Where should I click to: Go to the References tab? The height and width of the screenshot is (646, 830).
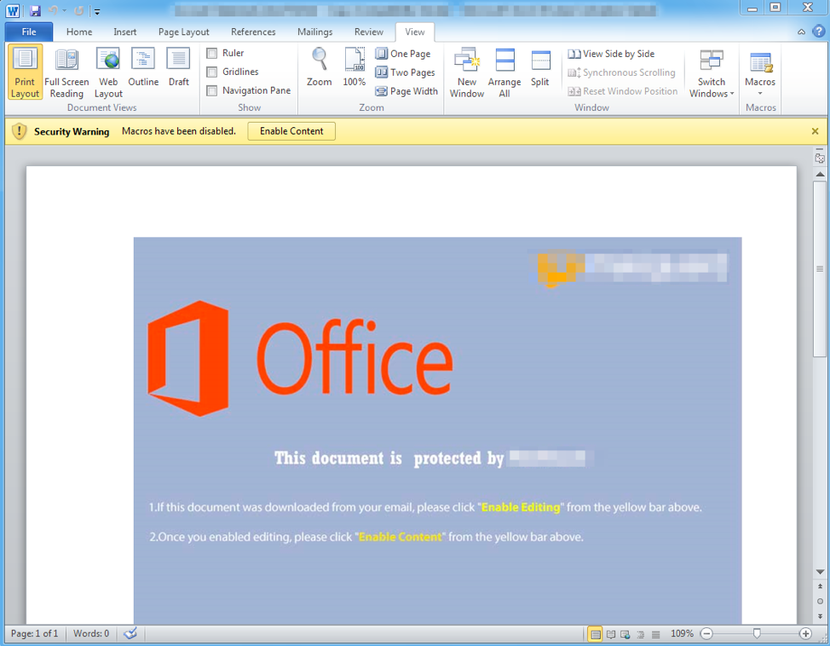(253, 32)
